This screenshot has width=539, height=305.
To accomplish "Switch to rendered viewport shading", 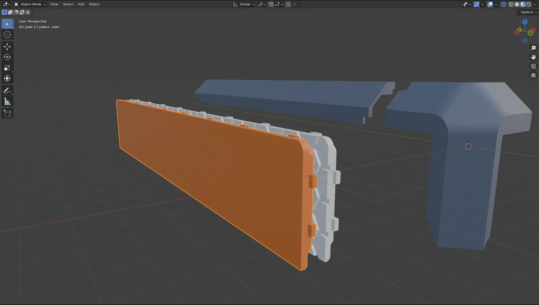I will pos(529,4).
